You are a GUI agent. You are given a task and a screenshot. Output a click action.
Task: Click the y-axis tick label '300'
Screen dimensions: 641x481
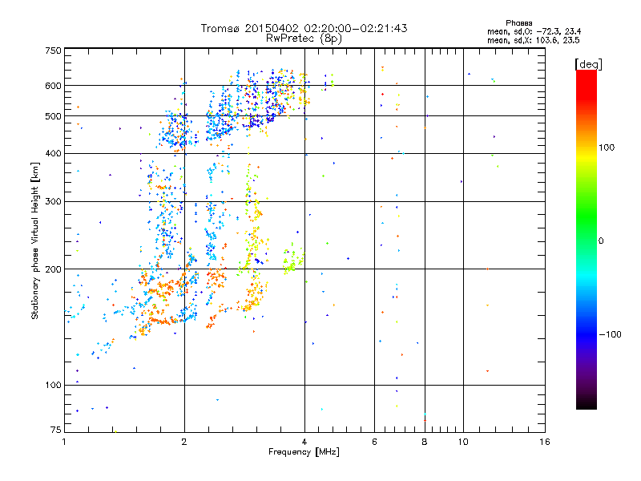coord(53,201)
